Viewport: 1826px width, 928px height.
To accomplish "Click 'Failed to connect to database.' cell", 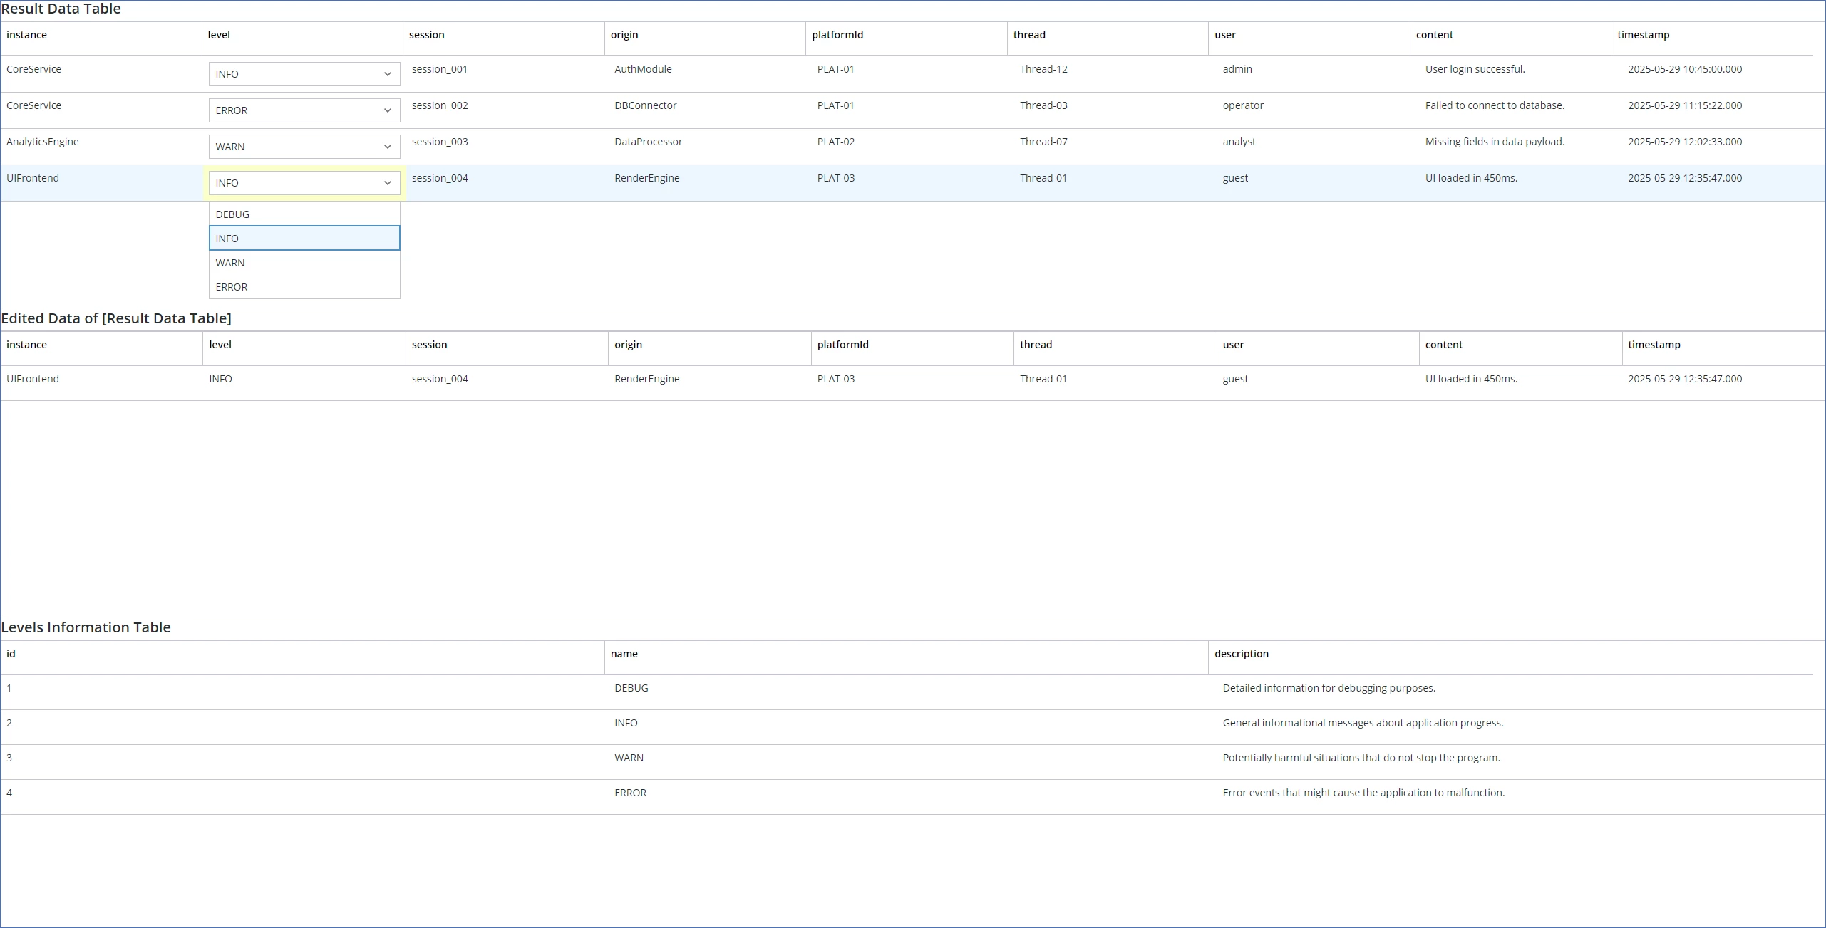I will point(1495,105).
